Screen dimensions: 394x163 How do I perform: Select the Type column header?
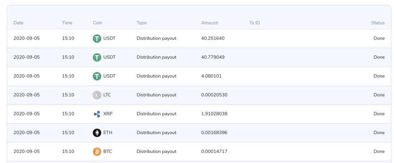142,23
